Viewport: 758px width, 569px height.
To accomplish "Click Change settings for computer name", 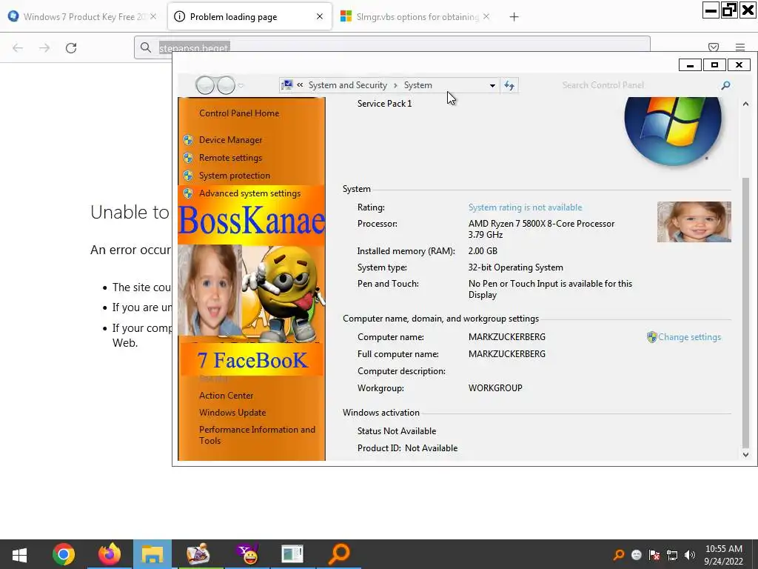I will pyautogui.click(x=689, y=337).
